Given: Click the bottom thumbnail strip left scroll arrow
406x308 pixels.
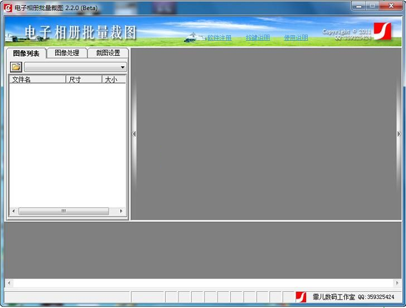Looking at the screenshot, I should point(9,283).
